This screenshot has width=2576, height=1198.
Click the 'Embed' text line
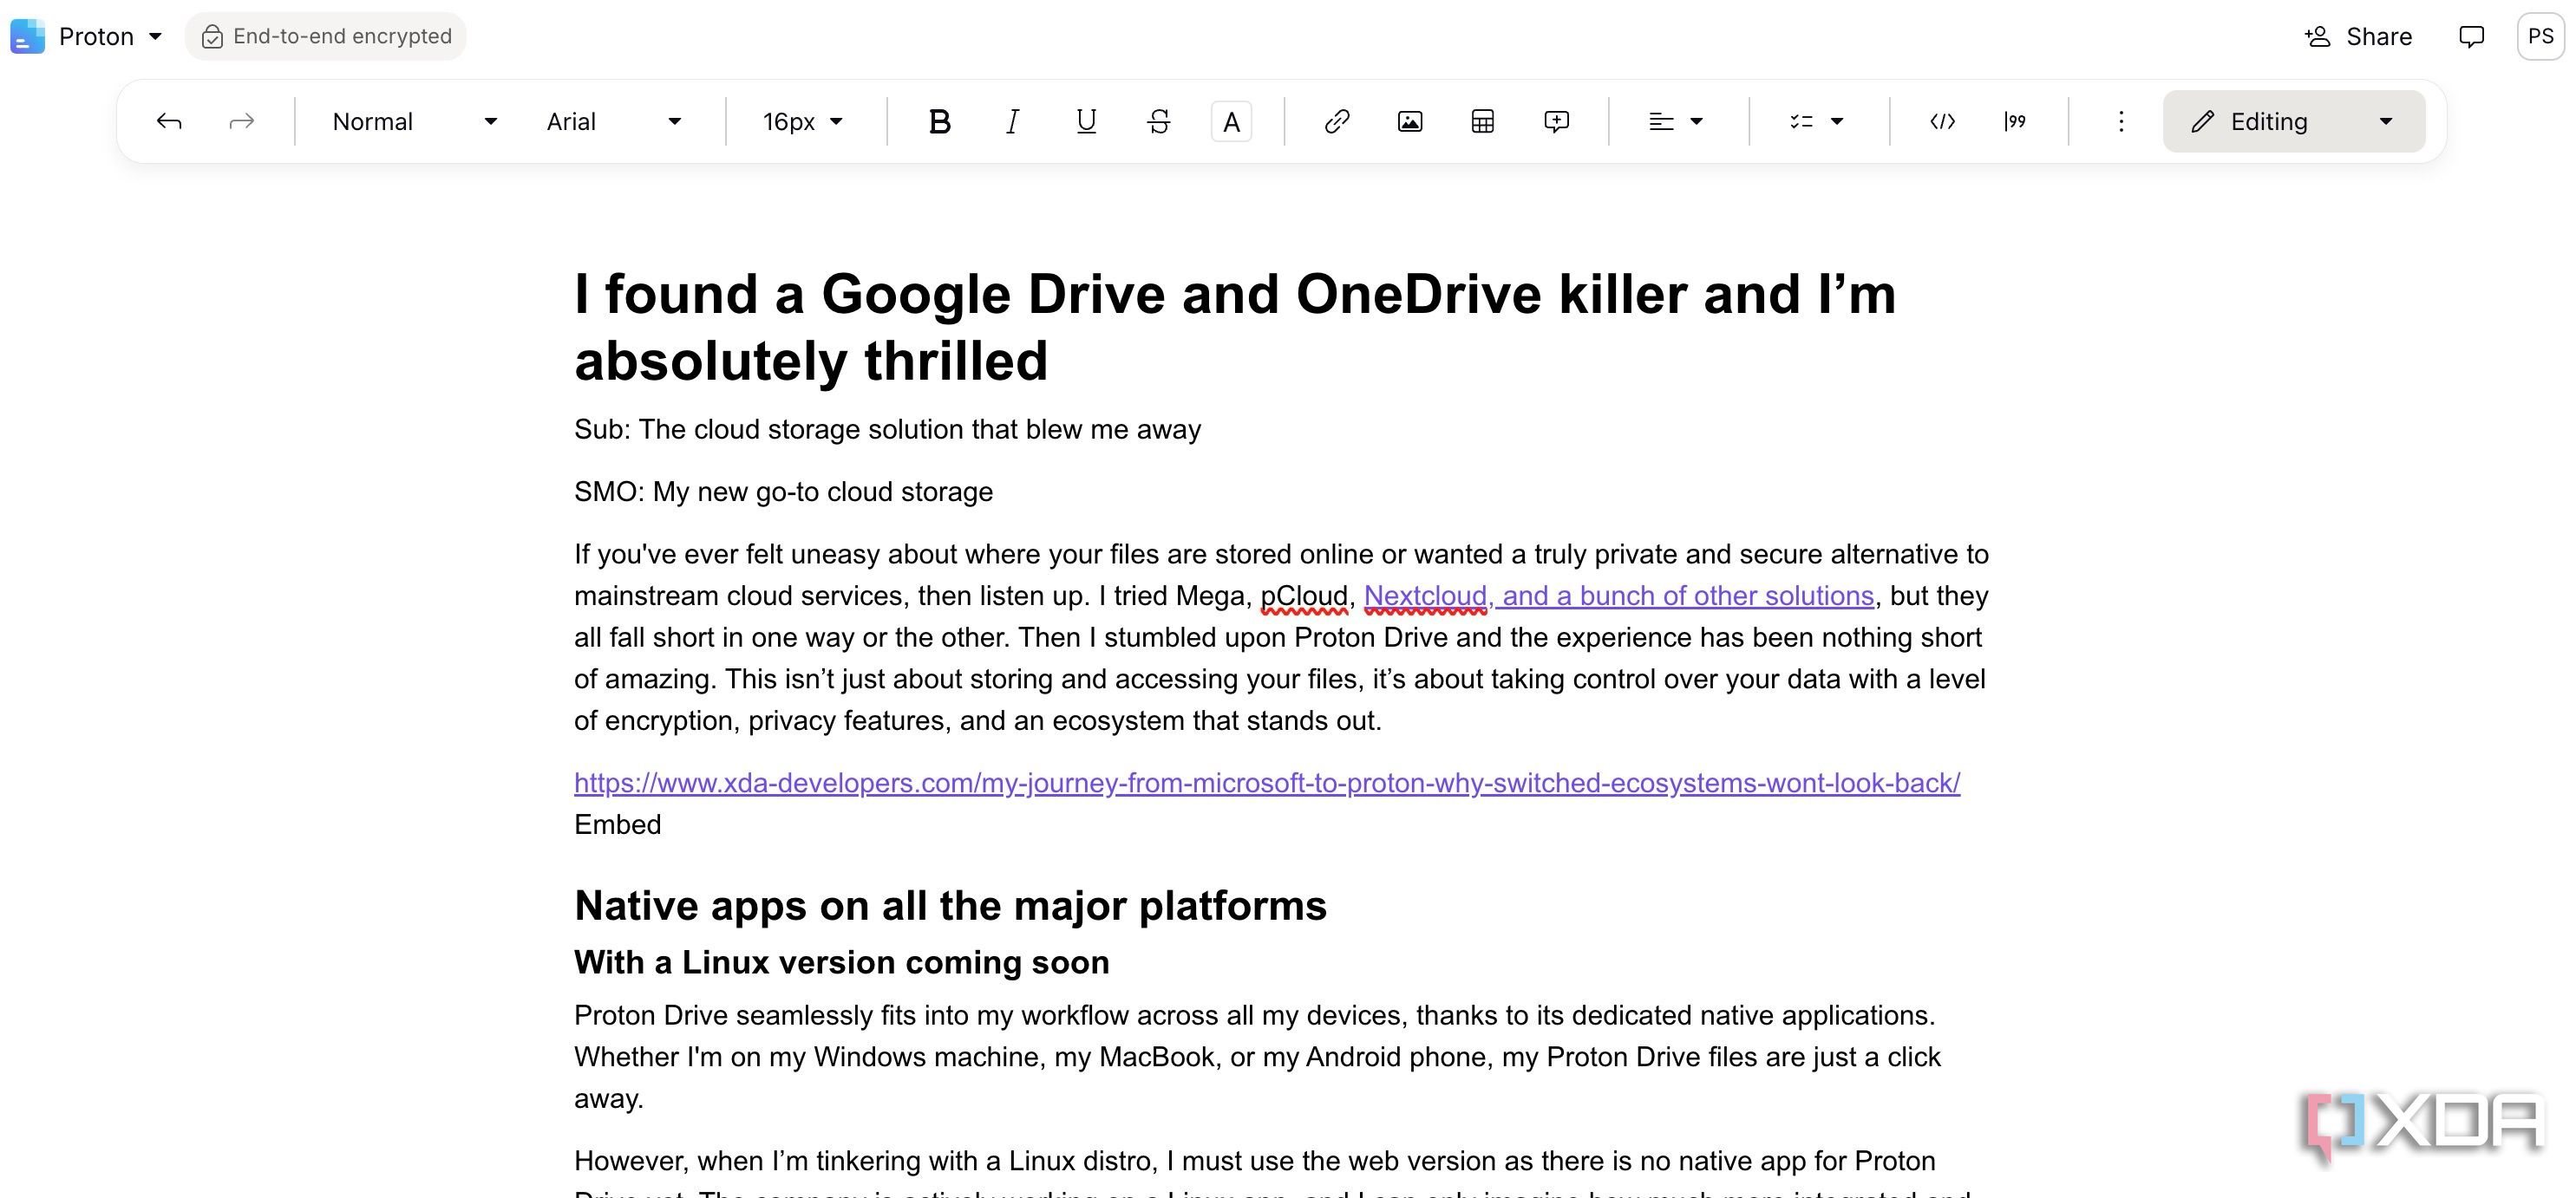(617, 825)
